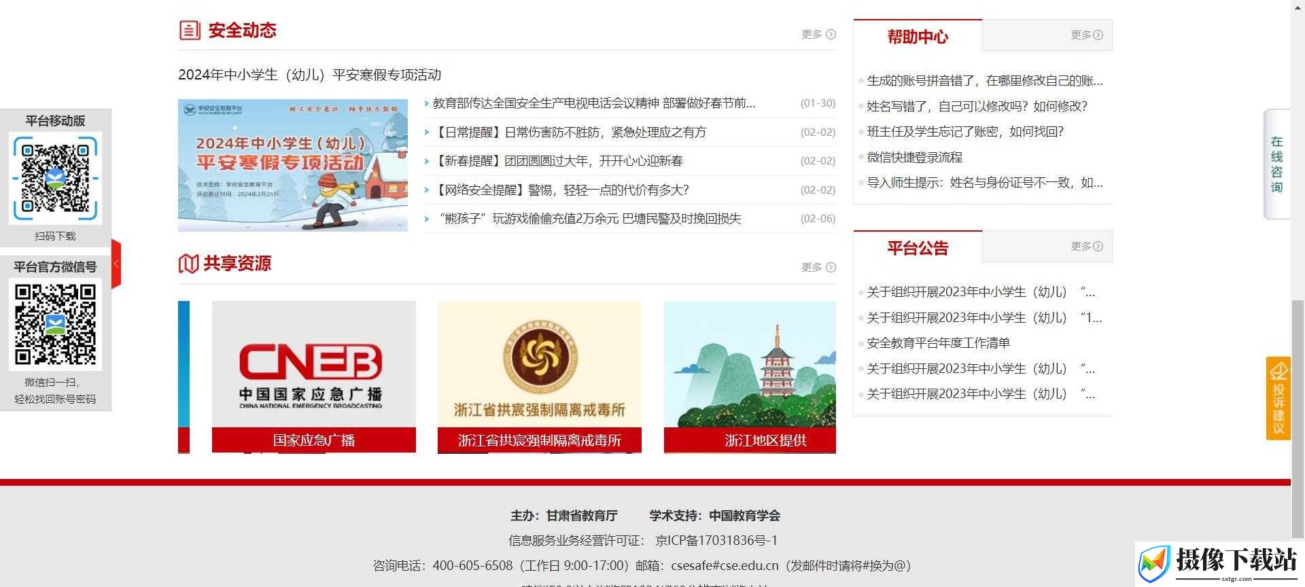Open 更多 link in 帮助中心 panel

pos(1087,35)
